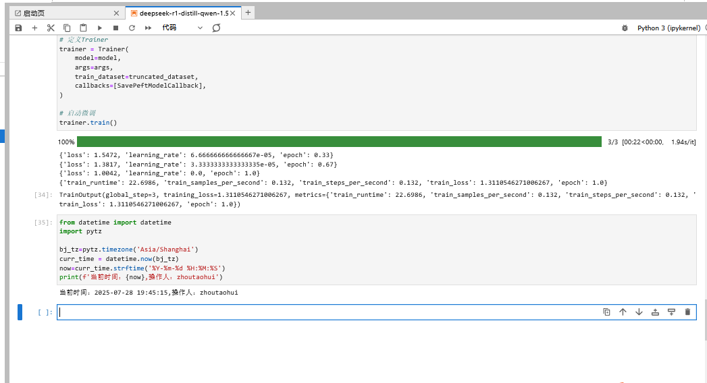
Task: Click inside the empty code cell input
Action: tap(324, 312)
